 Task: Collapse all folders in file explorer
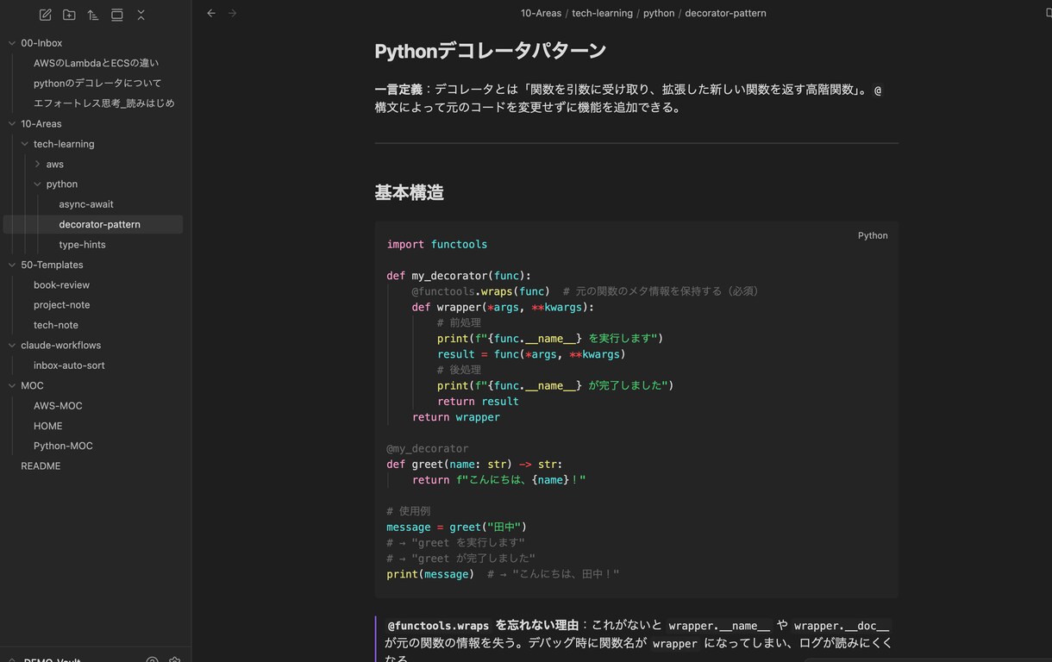tap(141, 15)
